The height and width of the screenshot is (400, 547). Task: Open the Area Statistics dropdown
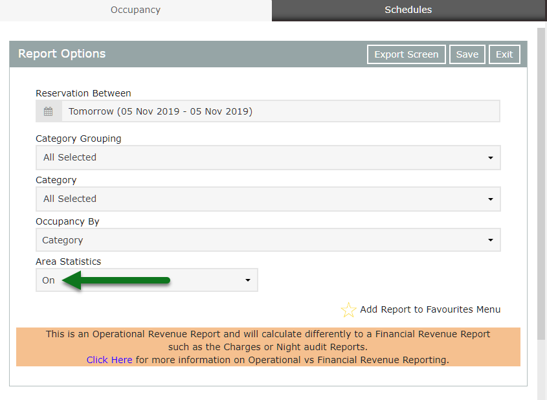(x=147, y=280)
